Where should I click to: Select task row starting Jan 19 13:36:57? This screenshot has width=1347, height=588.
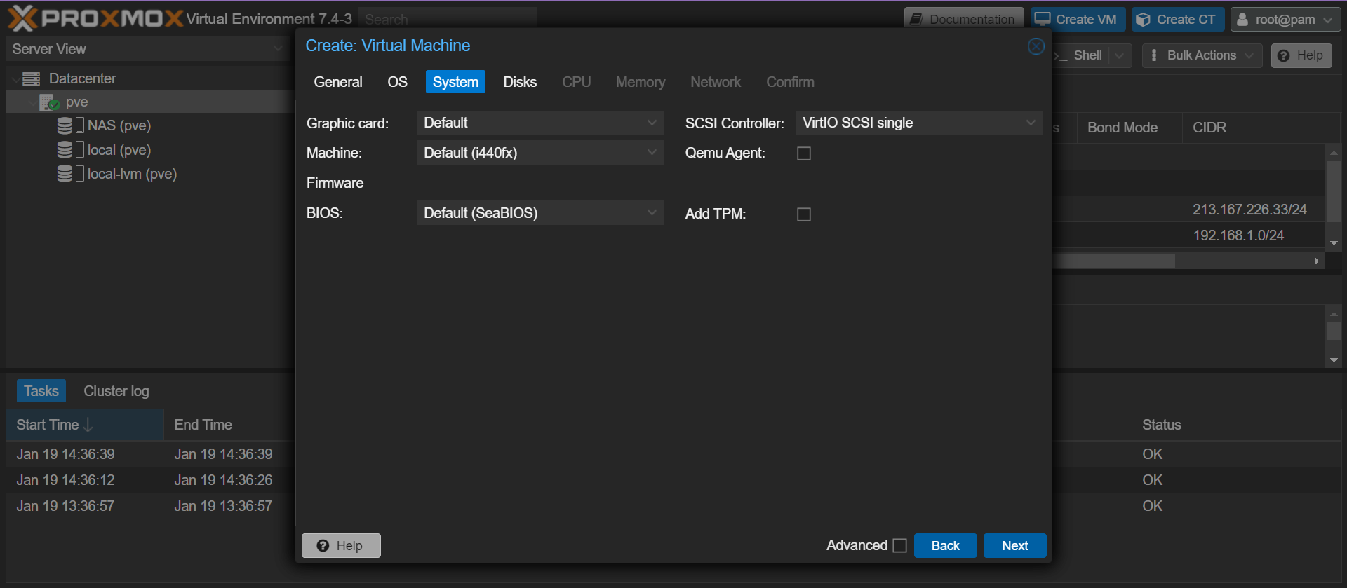point(150,506)
